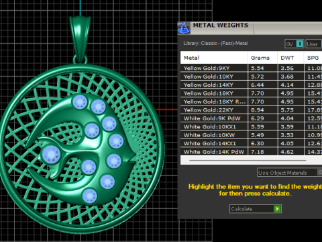Select the Yellow Gold:14KY row
This screenshot has width=322, height=242.
coord(252,85)
